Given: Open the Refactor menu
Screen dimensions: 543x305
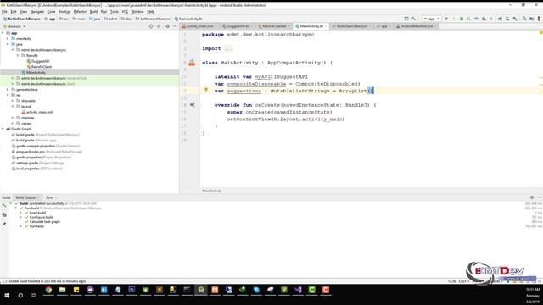Looking at the screenshot, I should pyautogui.click(x=80, y=12).
